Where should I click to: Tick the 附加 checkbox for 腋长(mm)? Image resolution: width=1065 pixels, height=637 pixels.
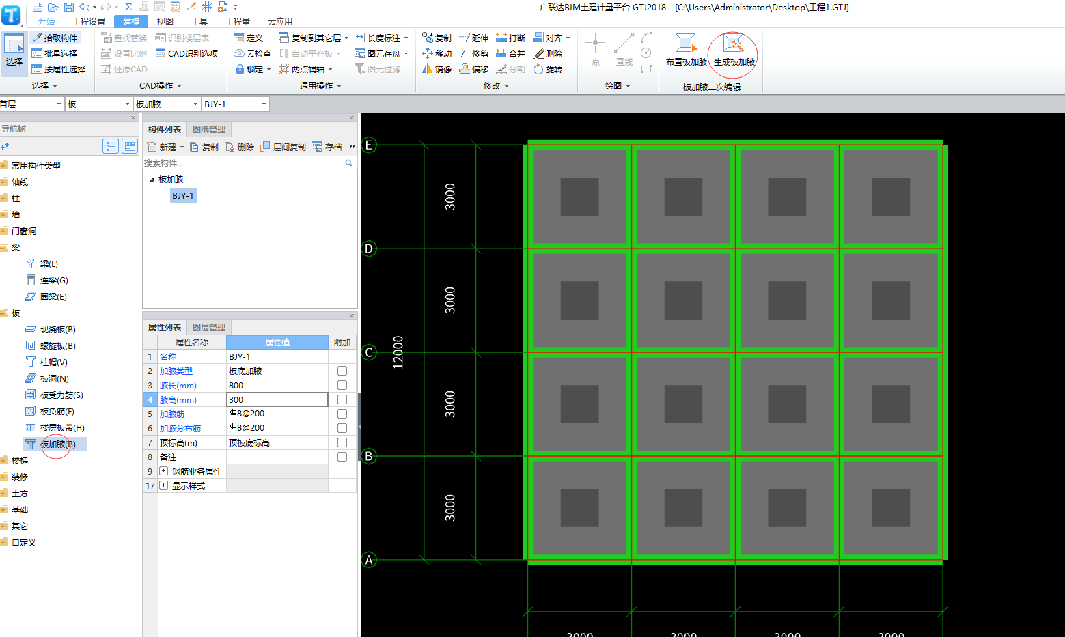tap(342, 385)
